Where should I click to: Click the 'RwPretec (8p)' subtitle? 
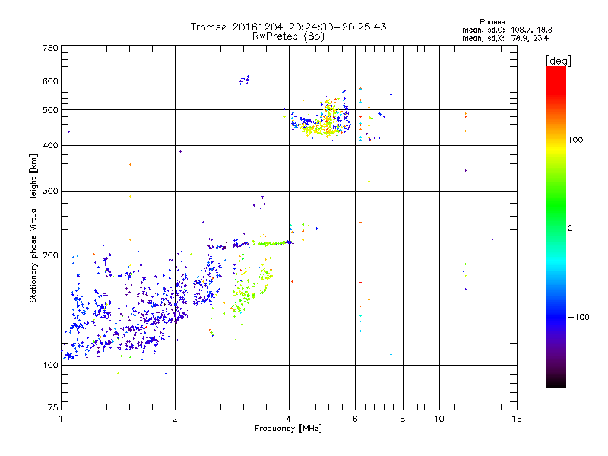click(x=288, y=36)
